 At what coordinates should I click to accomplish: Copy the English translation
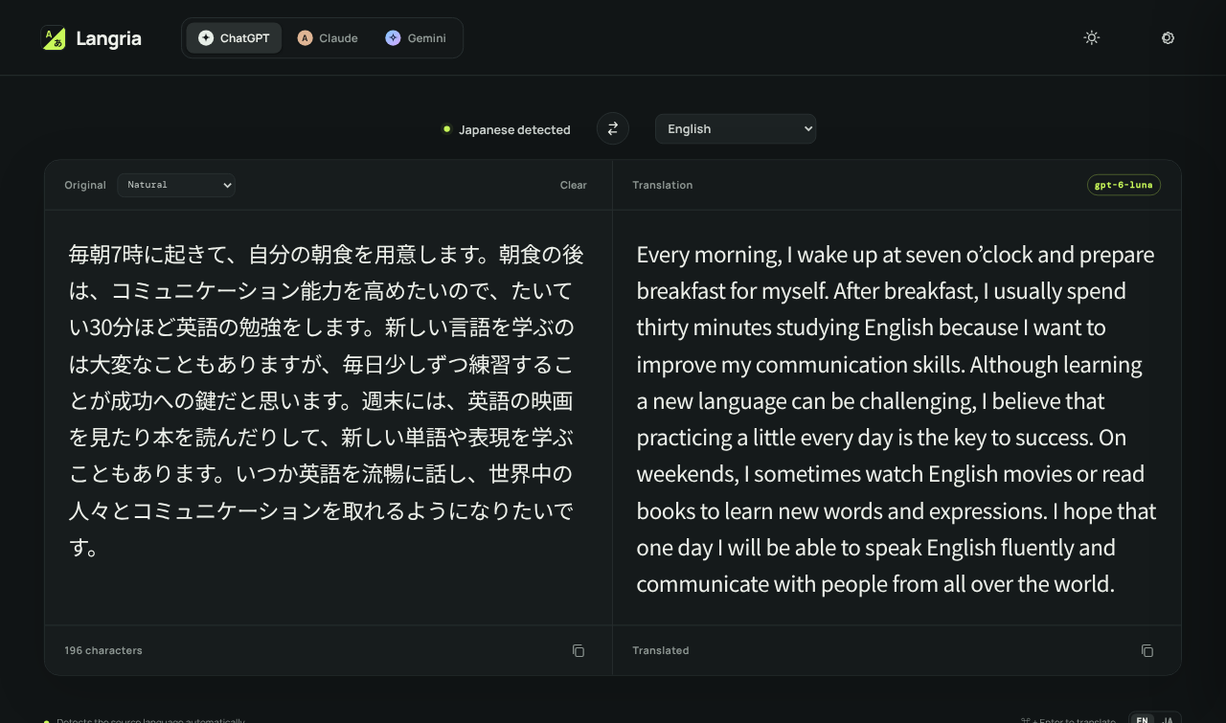[x=1147, y=651]
